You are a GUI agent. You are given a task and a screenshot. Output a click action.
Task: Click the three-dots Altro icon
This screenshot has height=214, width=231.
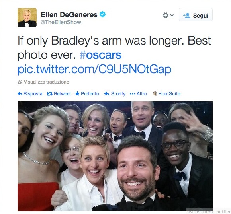tap(133, 94)
